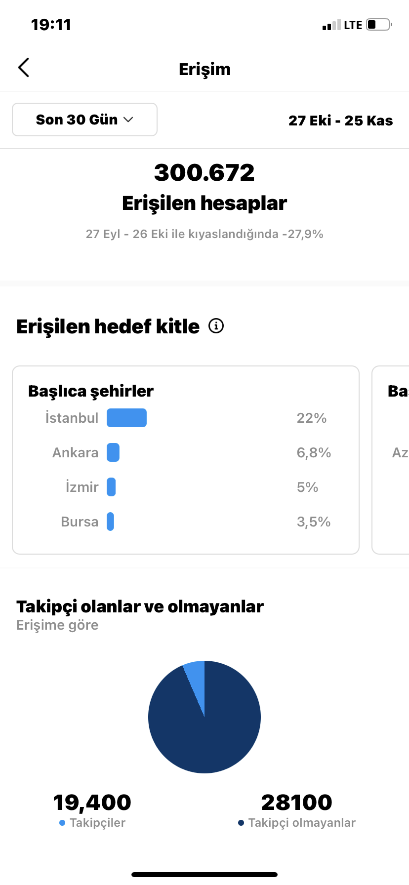Select the light blue Takipçiler legend dot
Viewport: 409px width, 885px height.
point(62,823)
